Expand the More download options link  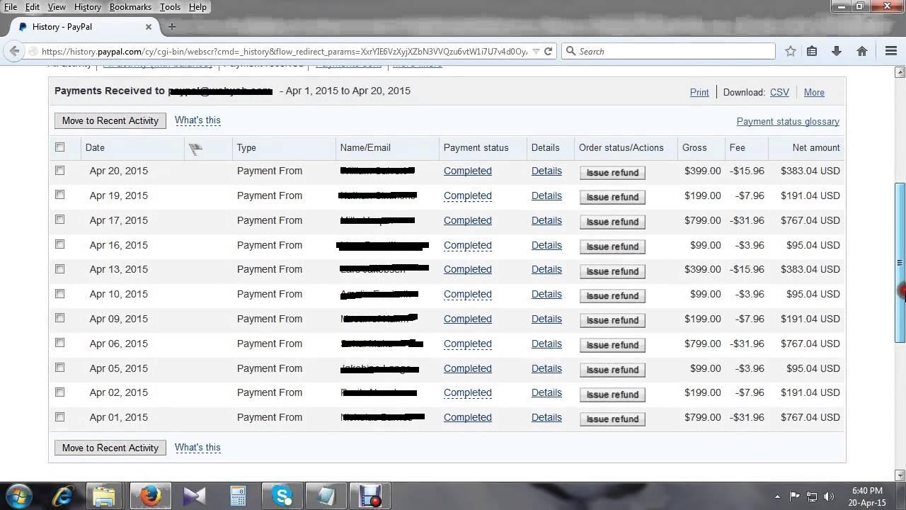point(814,93)
